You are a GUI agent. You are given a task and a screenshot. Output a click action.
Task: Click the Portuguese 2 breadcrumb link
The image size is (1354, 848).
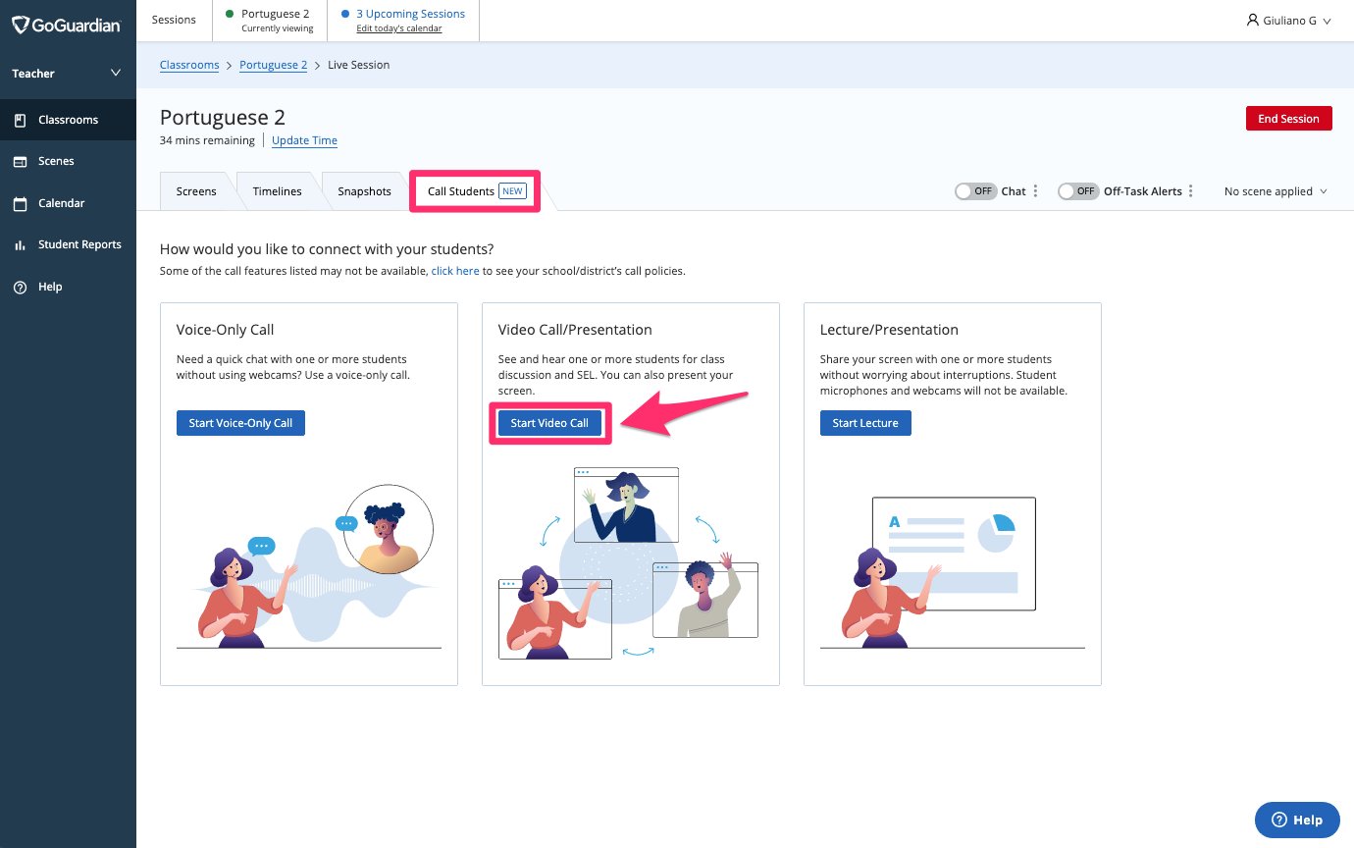(x=273, y=65)
